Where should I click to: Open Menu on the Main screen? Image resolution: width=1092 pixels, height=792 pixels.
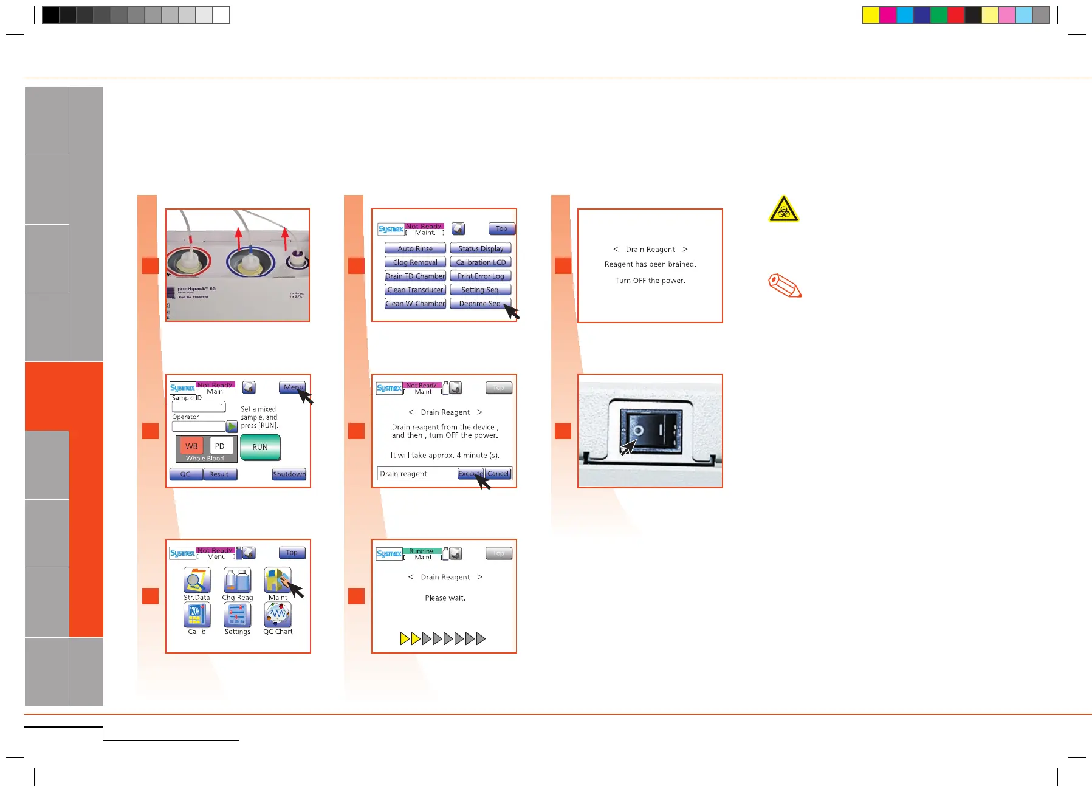click(x=293, y=387)
